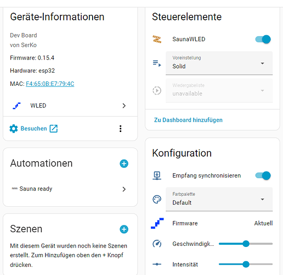
Task: Click the WLED Firmware logo icon
Action: pos(157,223)
